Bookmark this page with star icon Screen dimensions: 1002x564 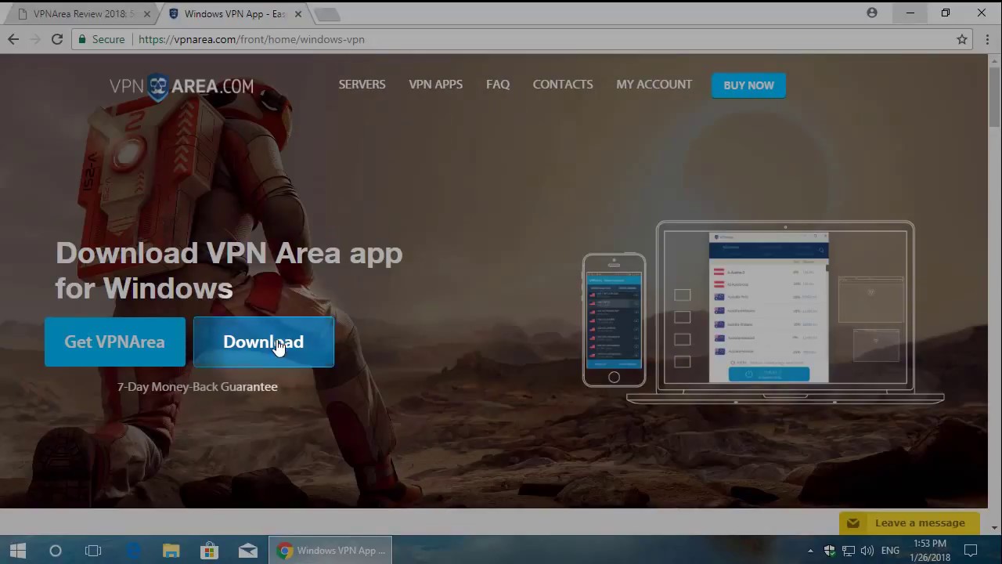click(962, 39)
